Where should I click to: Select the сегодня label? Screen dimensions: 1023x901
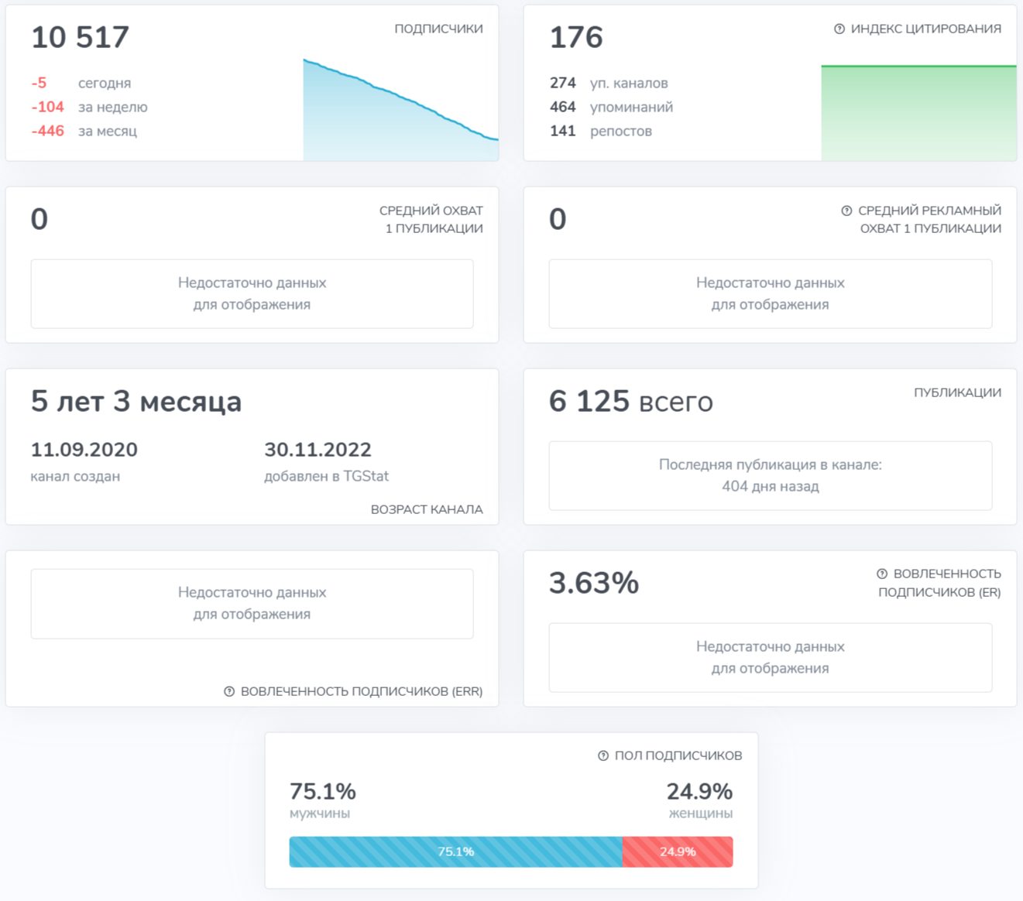click(105, 83)
